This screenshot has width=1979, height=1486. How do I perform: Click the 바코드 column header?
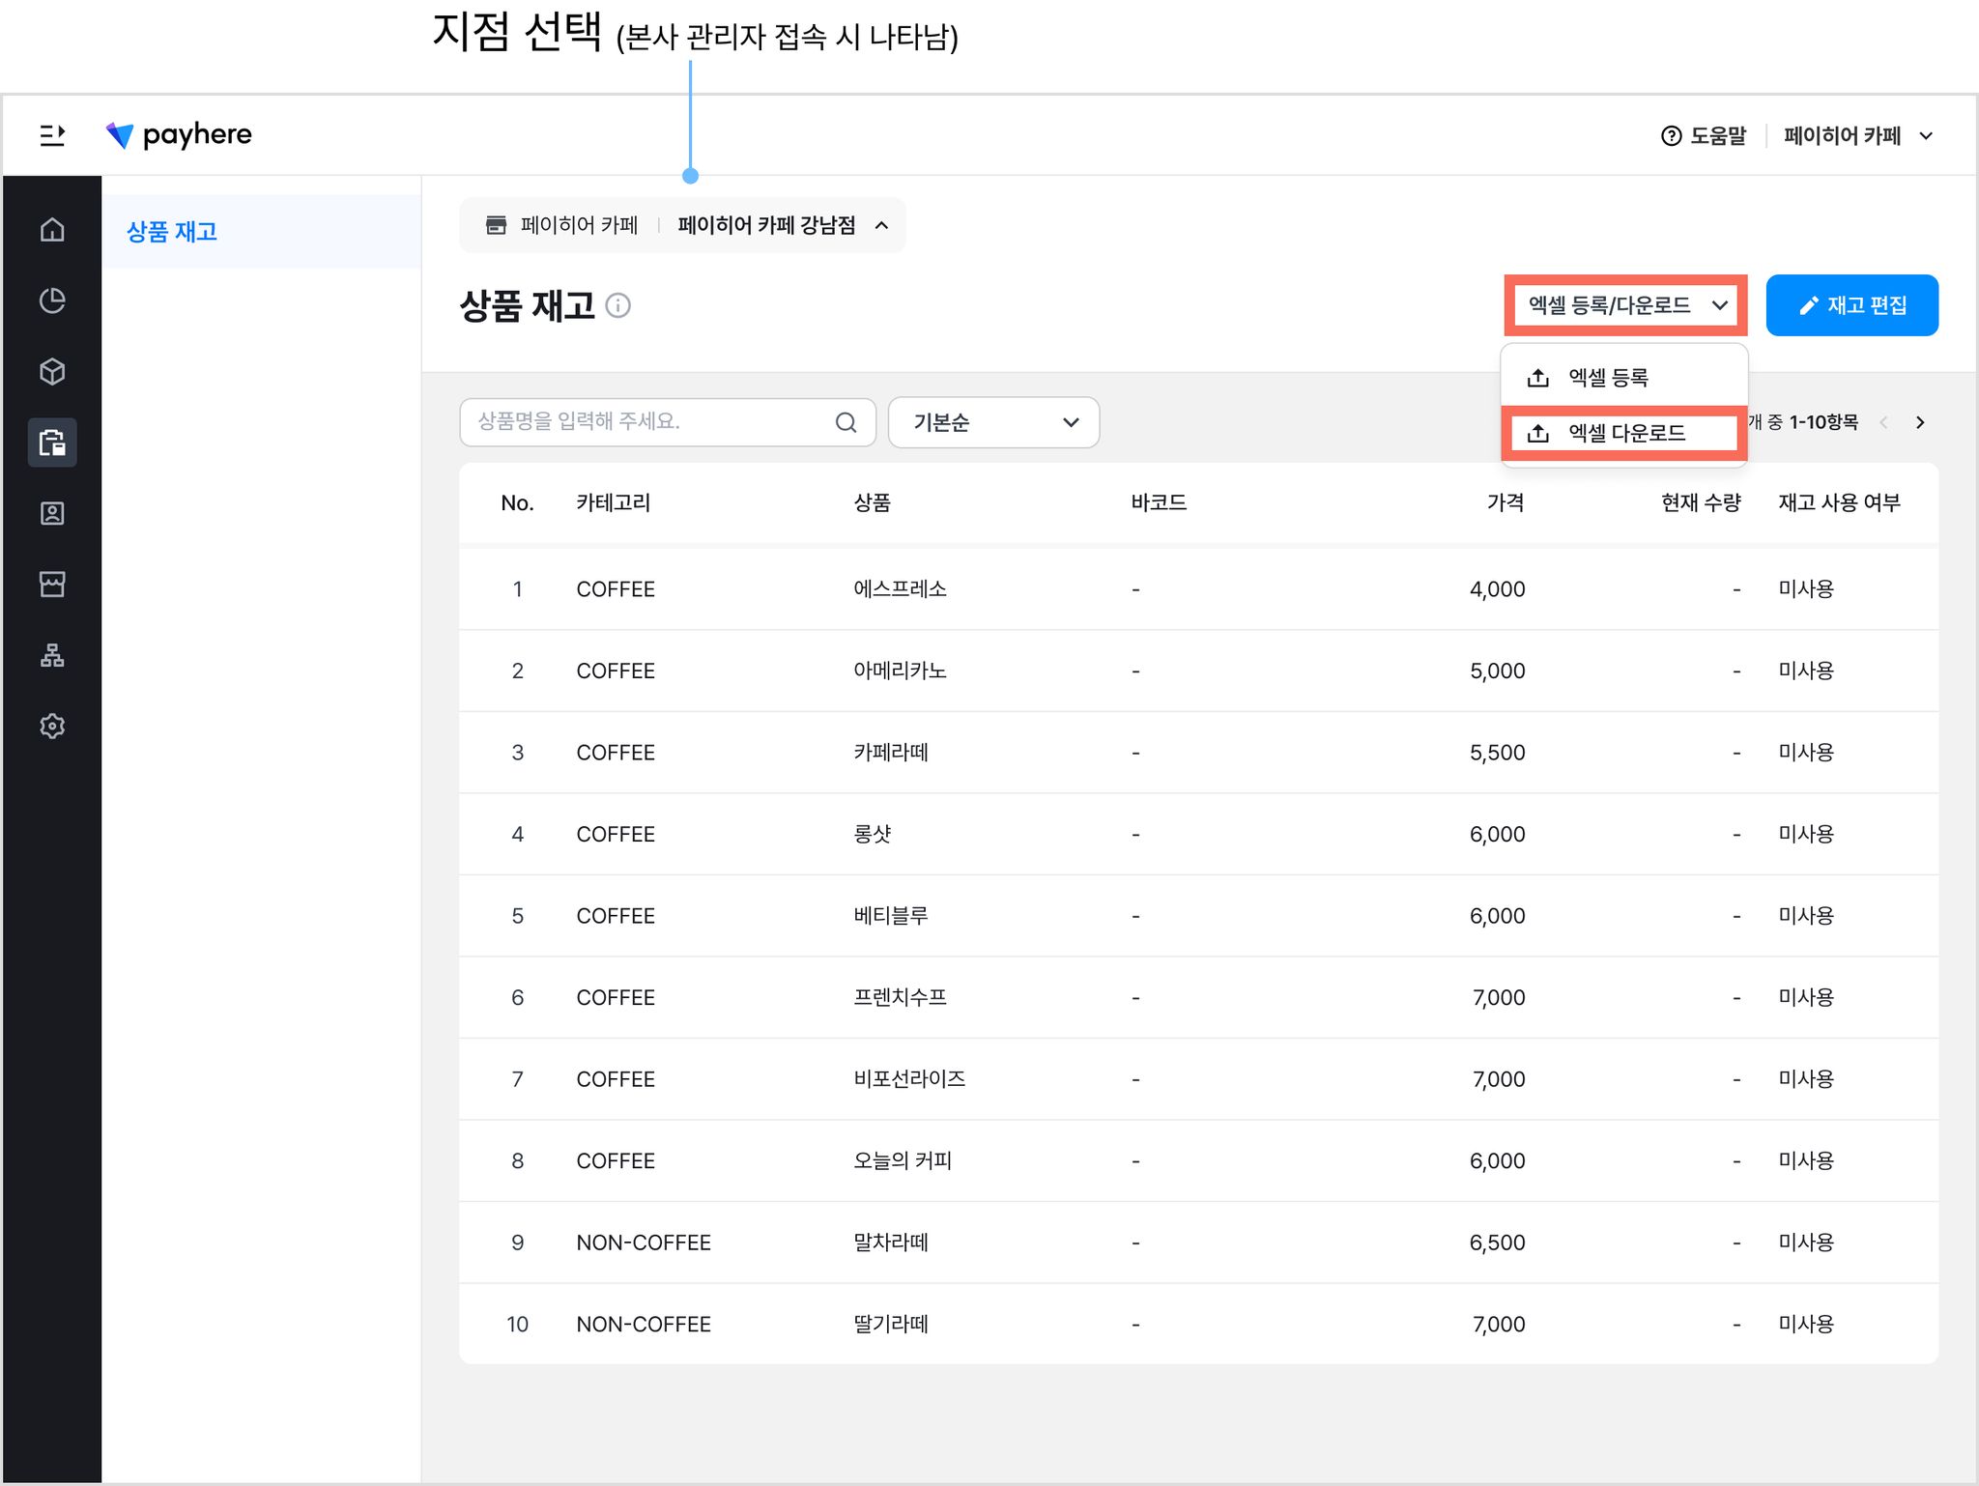(x=1159, y=502)
